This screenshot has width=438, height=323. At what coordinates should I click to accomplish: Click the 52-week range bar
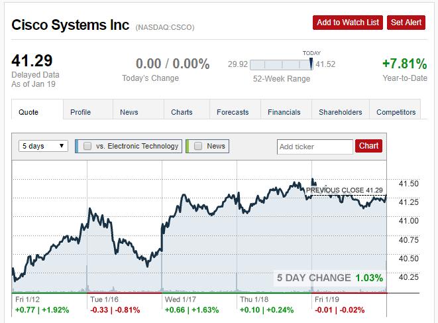click(x=282, y=65)
